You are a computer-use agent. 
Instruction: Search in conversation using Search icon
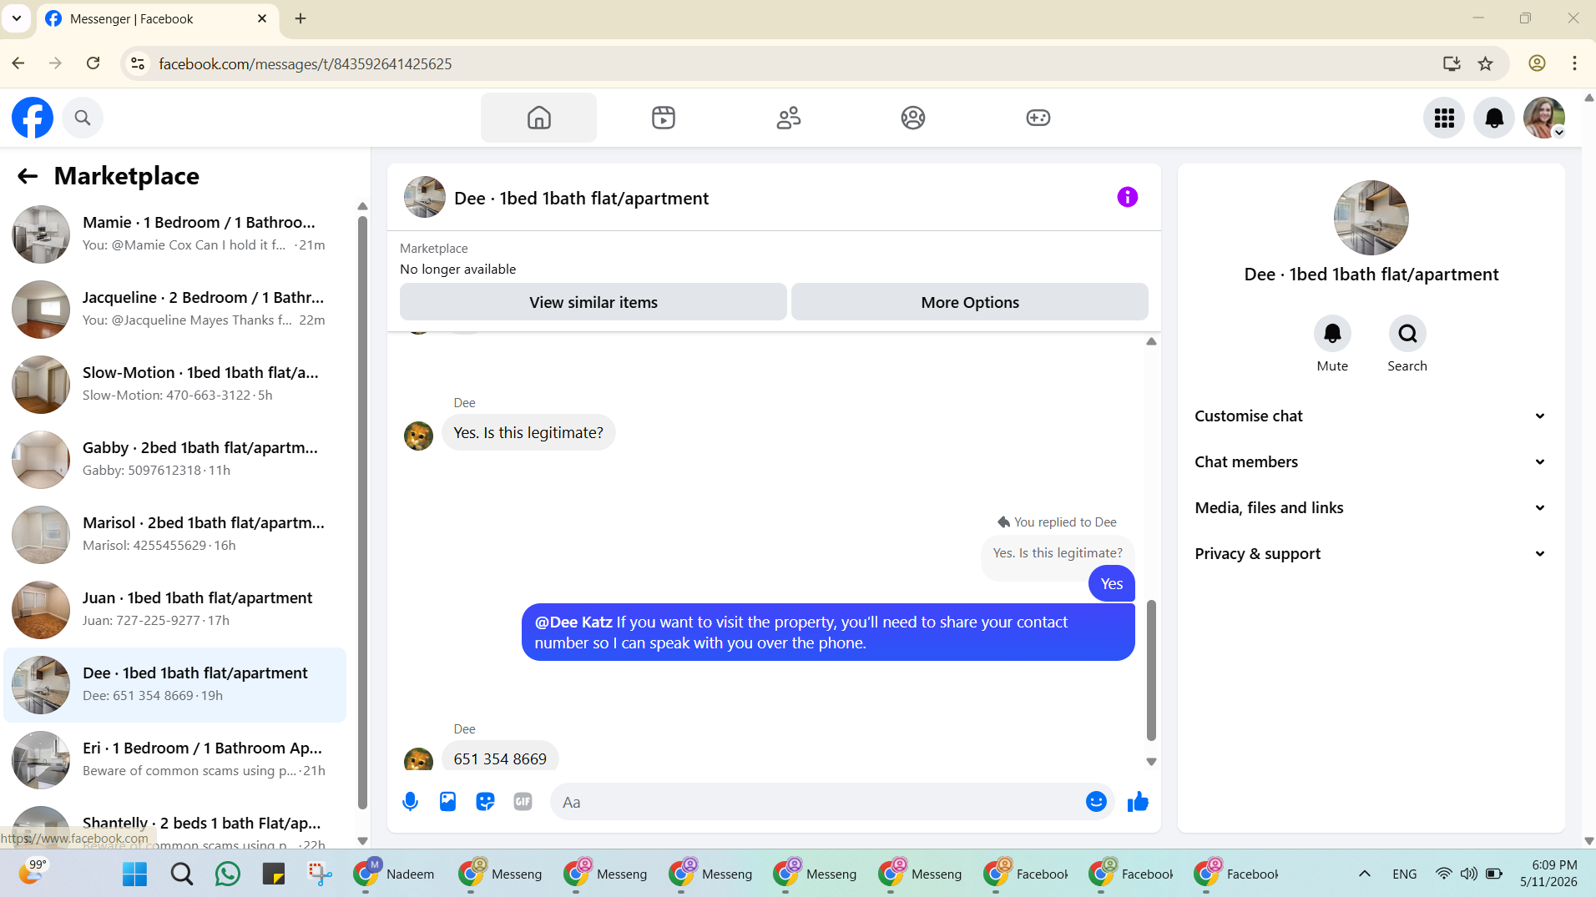tap(1407, 334)
